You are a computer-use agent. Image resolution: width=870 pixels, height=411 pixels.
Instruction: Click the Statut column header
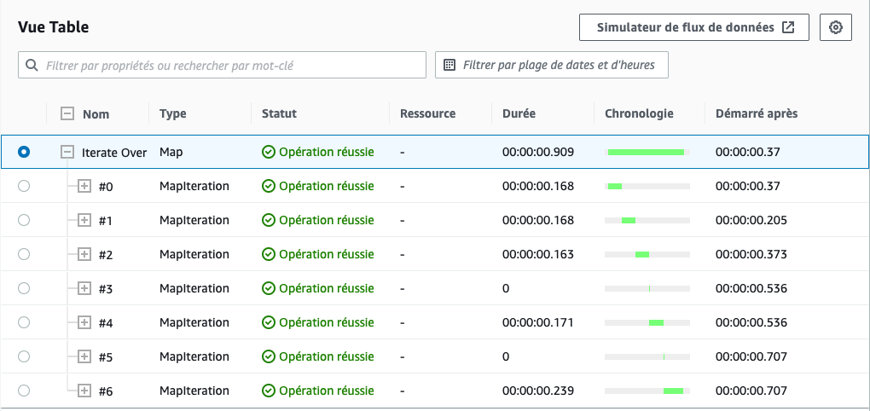(279, 113)
